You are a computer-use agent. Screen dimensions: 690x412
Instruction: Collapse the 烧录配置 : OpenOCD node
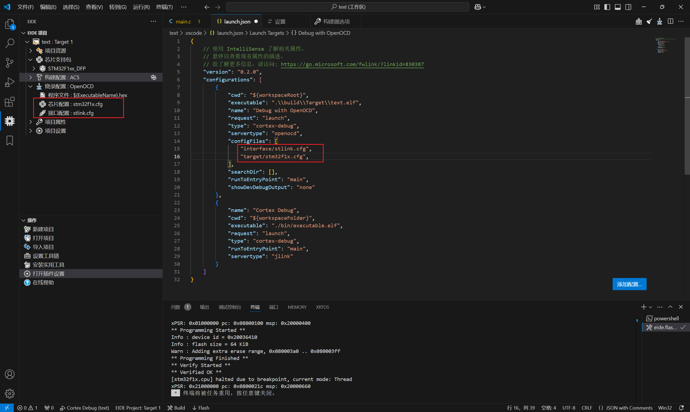click(31, 86)
